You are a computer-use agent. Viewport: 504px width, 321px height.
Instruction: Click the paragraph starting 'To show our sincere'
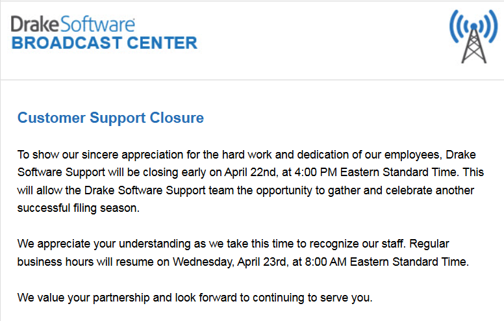(251, 181)
